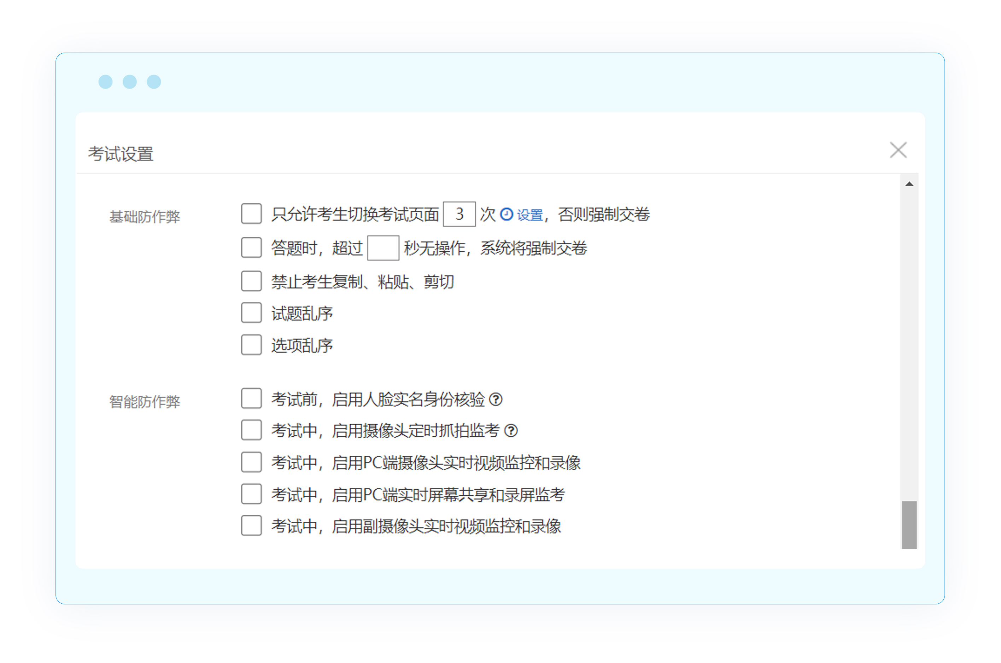1001x663 pixels.
Task: Enable 考试前启用人脸实名身份核验 checkbox
Action: pos(251,398)
